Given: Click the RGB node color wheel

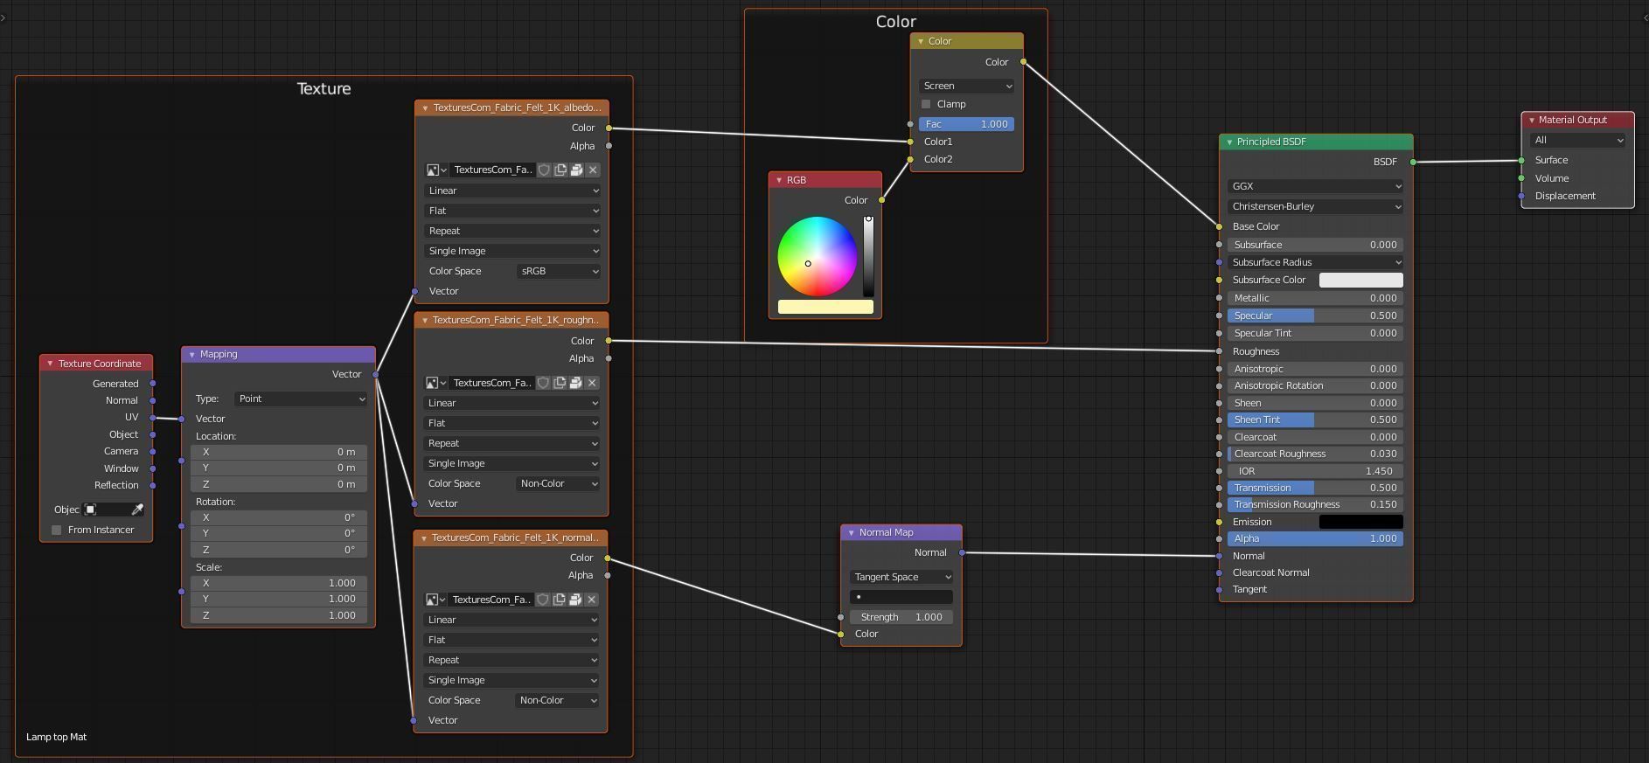Looking at the screenshot, I should coord(817,256).
